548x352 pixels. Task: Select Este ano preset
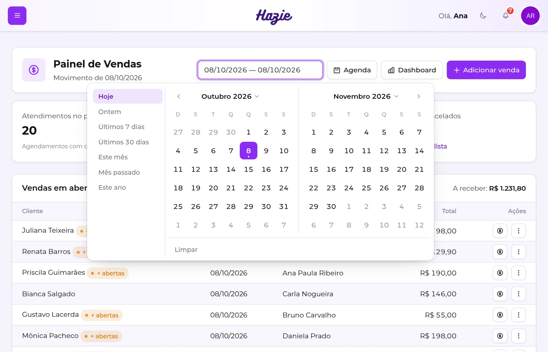point(128,187)
